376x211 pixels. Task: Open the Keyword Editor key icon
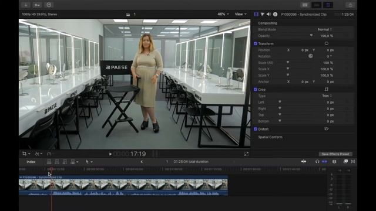click(37, 5)
